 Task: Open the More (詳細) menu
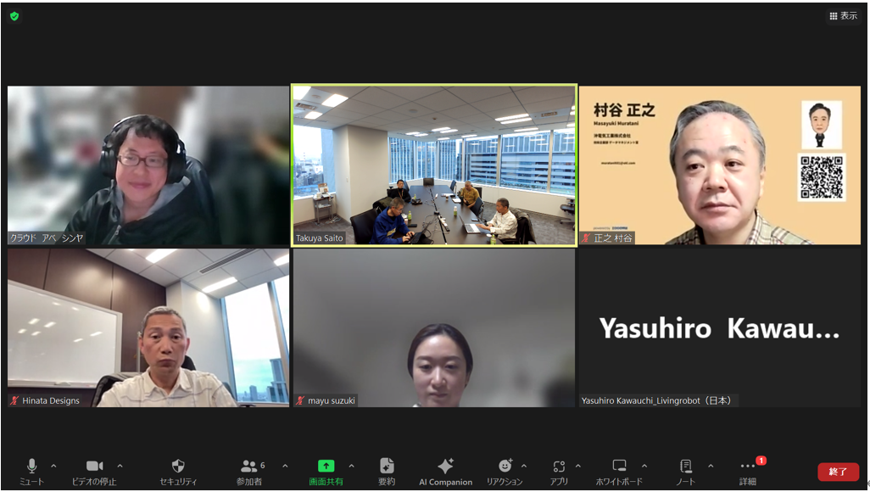(x=747, y=466)
